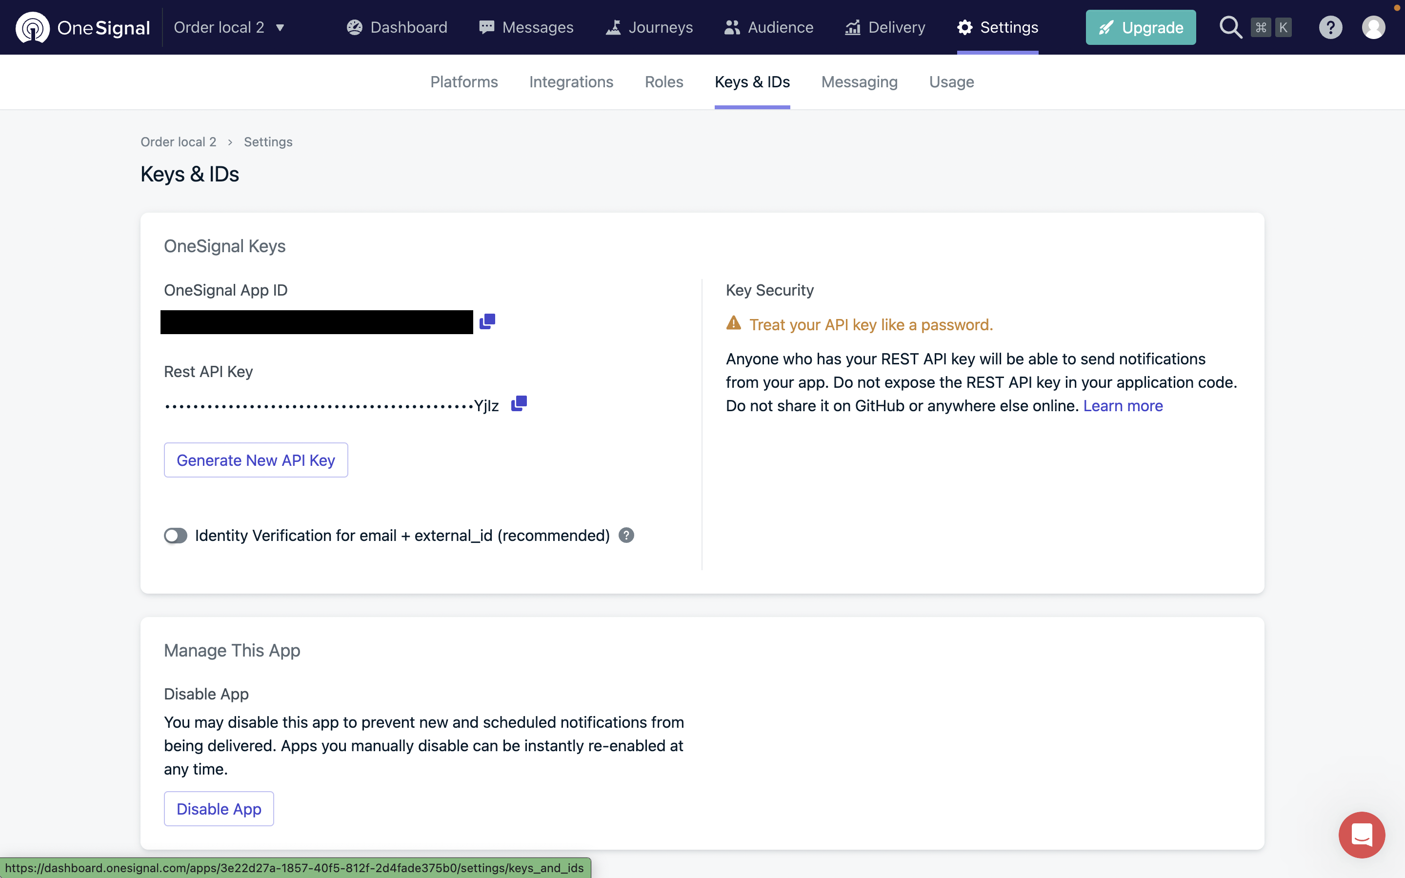The height and width of the screenshot is (878, 1405).
Task: Click the Journeys icon
Action: tap(613, 27)
